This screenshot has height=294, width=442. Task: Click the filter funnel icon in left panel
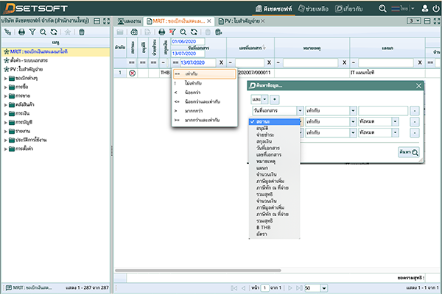point(32,32)
